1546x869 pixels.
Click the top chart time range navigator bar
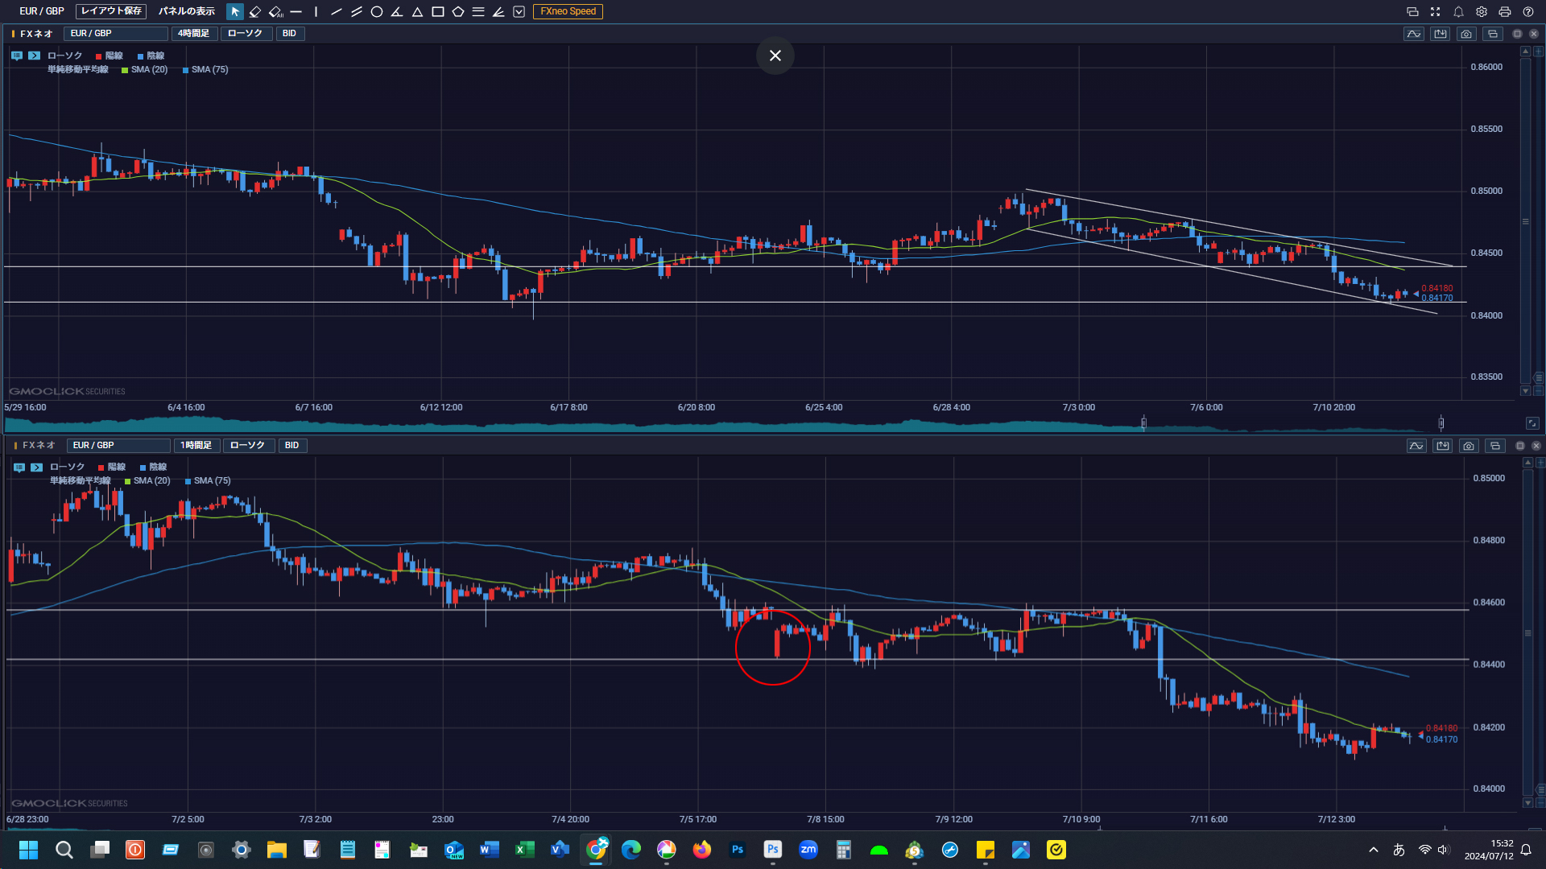click(x=725, y=423)
